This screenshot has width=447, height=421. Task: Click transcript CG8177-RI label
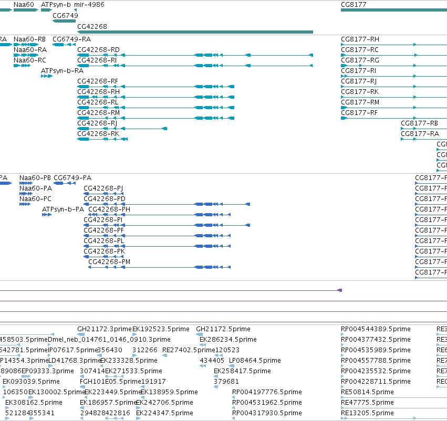[x=358, y=71]
